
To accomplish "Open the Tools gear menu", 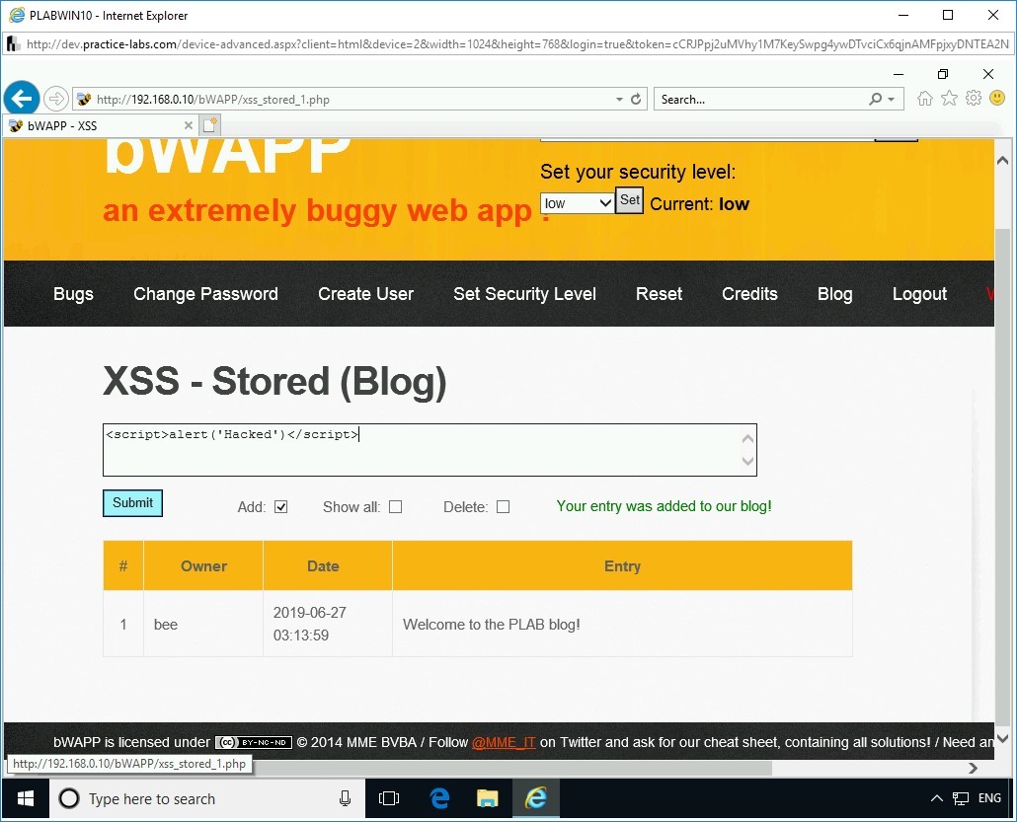I will [974, 98].
